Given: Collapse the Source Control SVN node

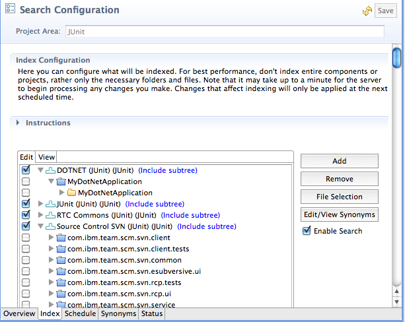Looking at the screenshot, I should coord(40,226).
